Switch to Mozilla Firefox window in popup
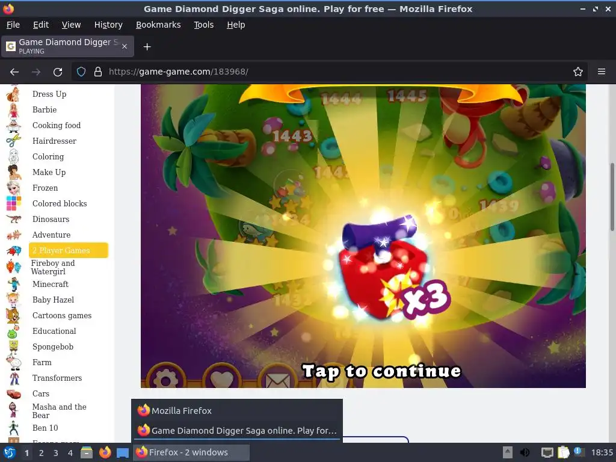The image size is (616, 462). pos(237,410)
